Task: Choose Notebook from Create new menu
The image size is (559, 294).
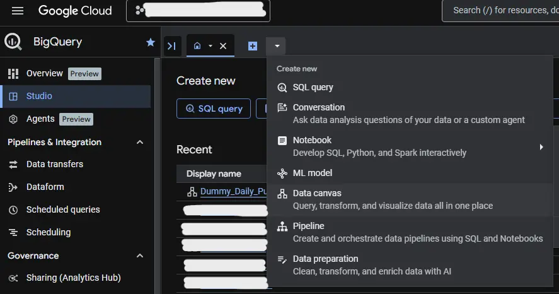Action: tap(410, 146)
